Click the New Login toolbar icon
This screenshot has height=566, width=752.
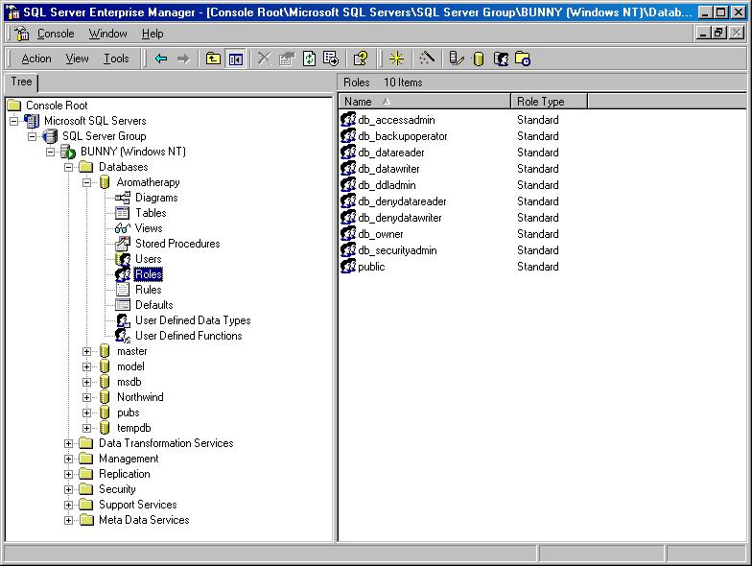[501, 59]
